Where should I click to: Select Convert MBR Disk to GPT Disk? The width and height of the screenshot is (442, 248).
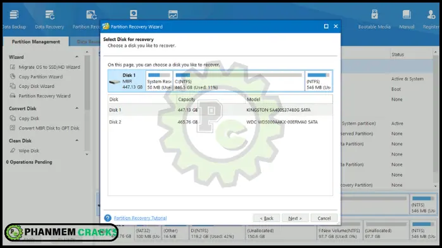(x=49, y=128)
